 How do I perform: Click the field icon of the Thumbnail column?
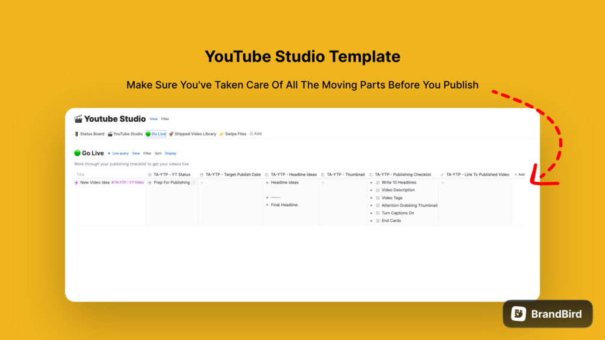tap(323, 175)
